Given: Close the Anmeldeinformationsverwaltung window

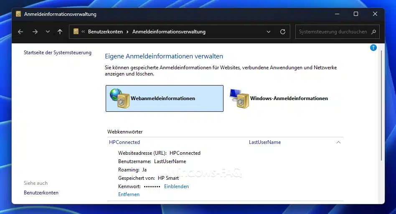Looking at the screenshot, I should pyautogui.click(x=375, y=14).
